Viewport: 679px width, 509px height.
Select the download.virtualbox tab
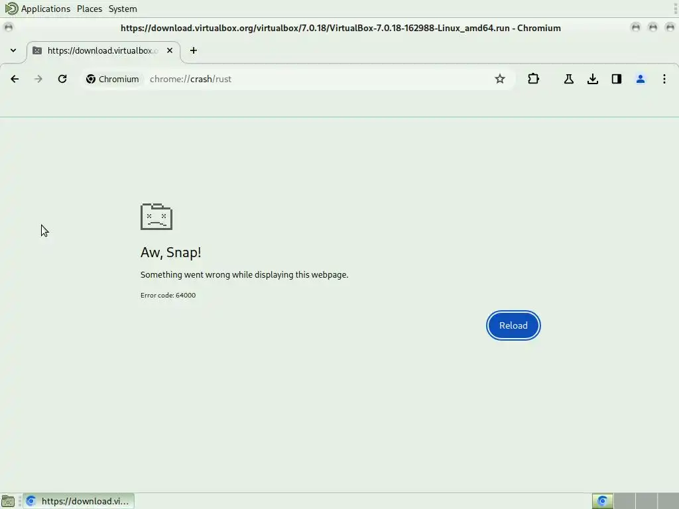104,50
